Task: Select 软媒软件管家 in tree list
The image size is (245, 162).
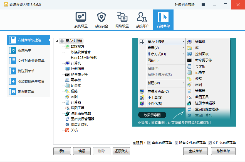Action: (81, 52)
